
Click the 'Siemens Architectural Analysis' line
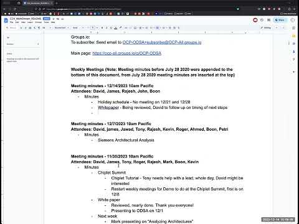point(126,140)
